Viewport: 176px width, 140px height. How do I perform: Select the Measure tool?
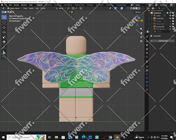(4, 52)
